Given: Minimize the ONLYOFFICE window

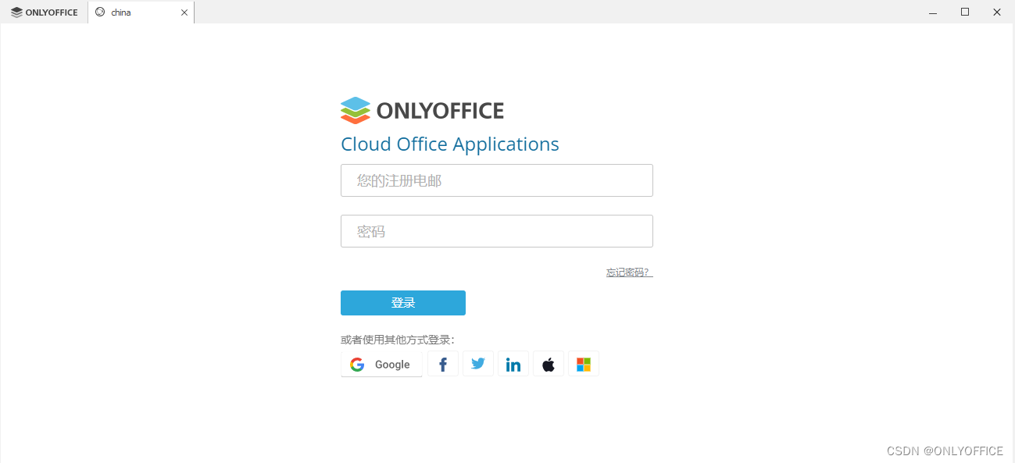Looking at the screenshot, I should tap(932, 12).
